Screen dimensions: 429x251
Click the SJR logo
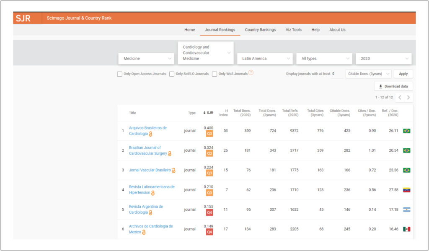pyautogui.click(x=23, y=18)
